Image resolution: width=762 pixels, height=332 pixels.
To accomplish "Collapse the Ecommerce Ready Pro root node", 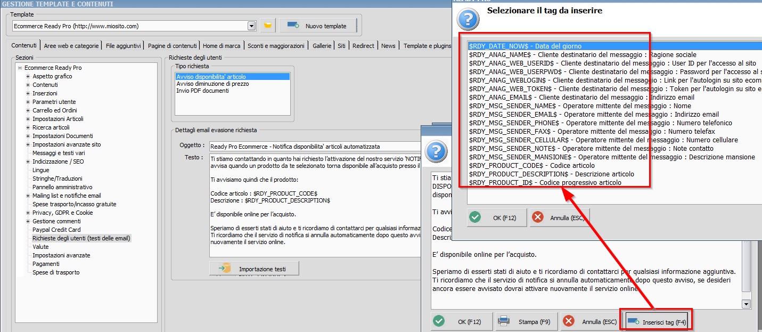I will click(x=20, y=68).
